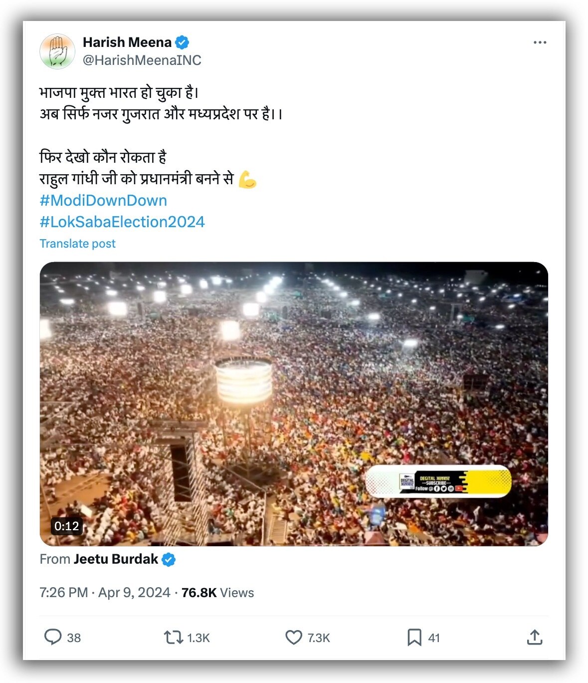This screenshot has height=683, width=588.
Task: Reply to Harish Meena's post
Action: (x=54, y=637)
